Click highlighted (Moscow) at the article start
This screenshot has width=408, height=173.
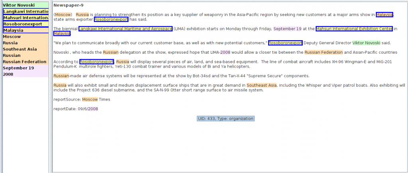(x=63, y=15)
